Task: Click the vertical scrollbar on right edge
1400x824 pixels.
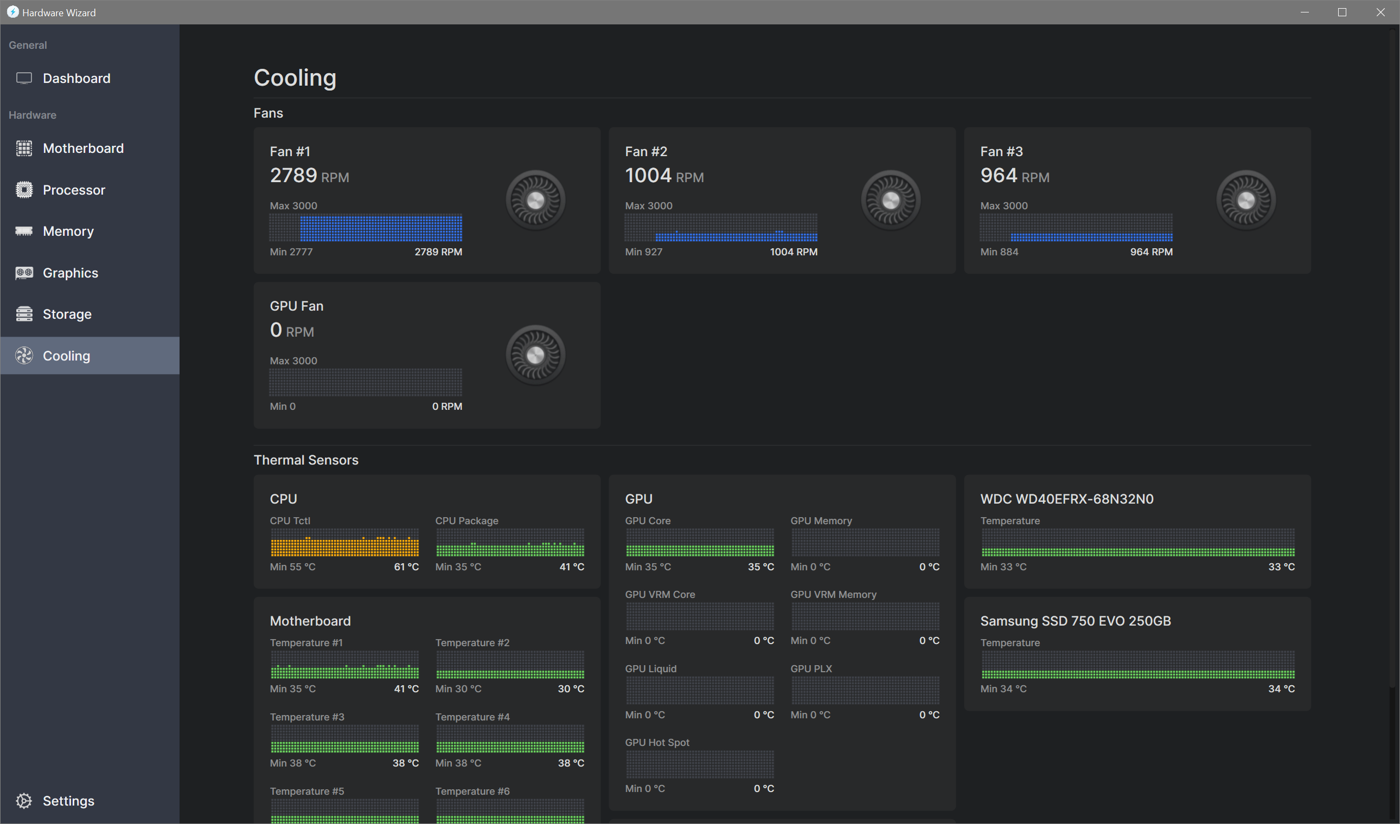Action: pyautogui.click(x=1393, y=356)
